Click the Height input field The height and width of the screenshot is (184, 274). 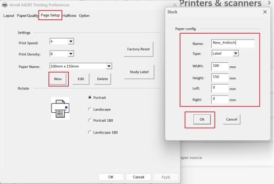pos(220,78)
